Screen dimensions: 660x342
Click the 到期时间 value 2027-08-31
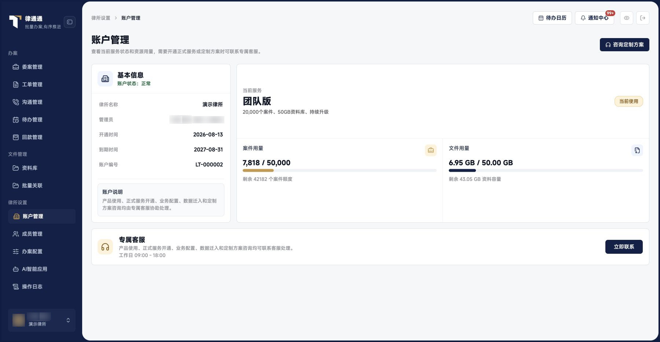pos(208,150)
